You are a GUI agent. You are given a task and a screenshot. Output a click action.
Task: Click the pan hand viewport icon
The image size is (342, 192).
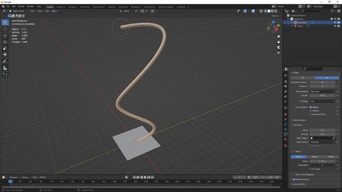(278, 42)
